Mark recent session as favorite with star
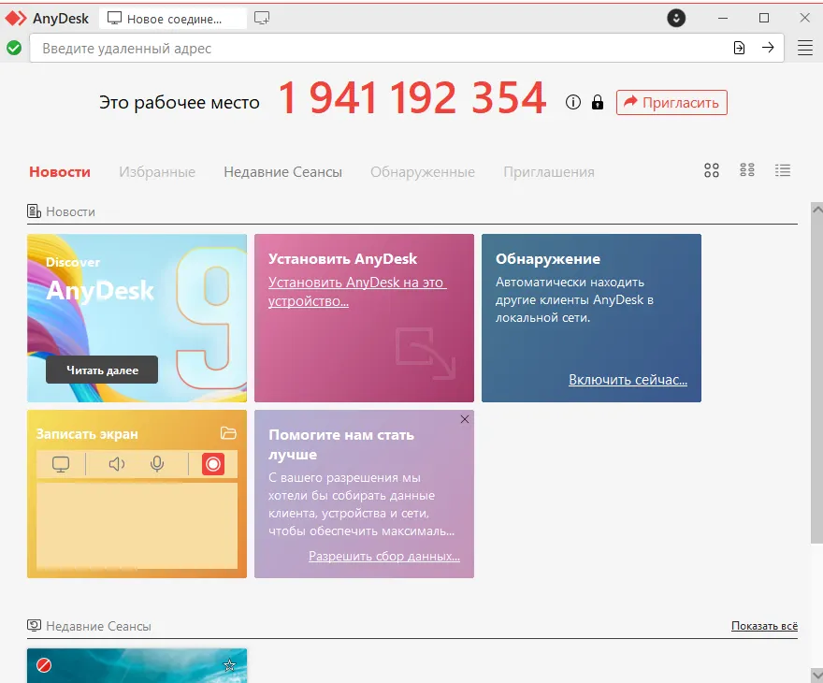 pos(229,665)
